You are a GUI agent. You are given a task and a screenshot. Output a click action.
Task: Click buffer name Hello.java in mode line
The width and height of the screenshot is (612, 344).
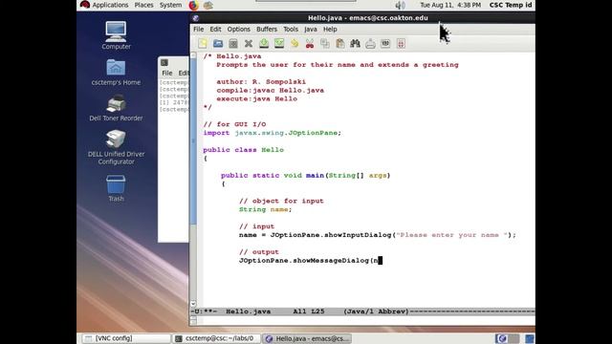click(x=249, y=312)
